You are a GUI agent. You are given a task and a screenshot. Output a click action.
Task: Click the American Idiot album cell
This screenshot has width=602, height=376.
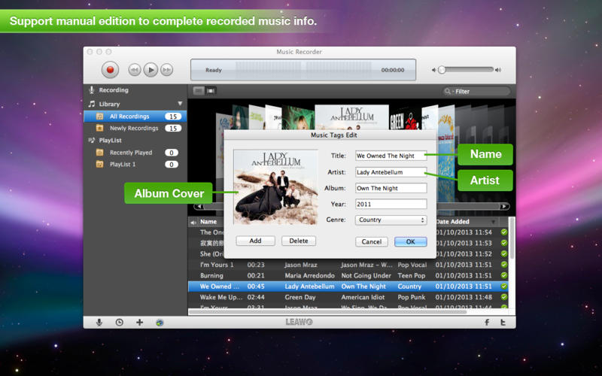pyautogui.click(x=363, y=297)
